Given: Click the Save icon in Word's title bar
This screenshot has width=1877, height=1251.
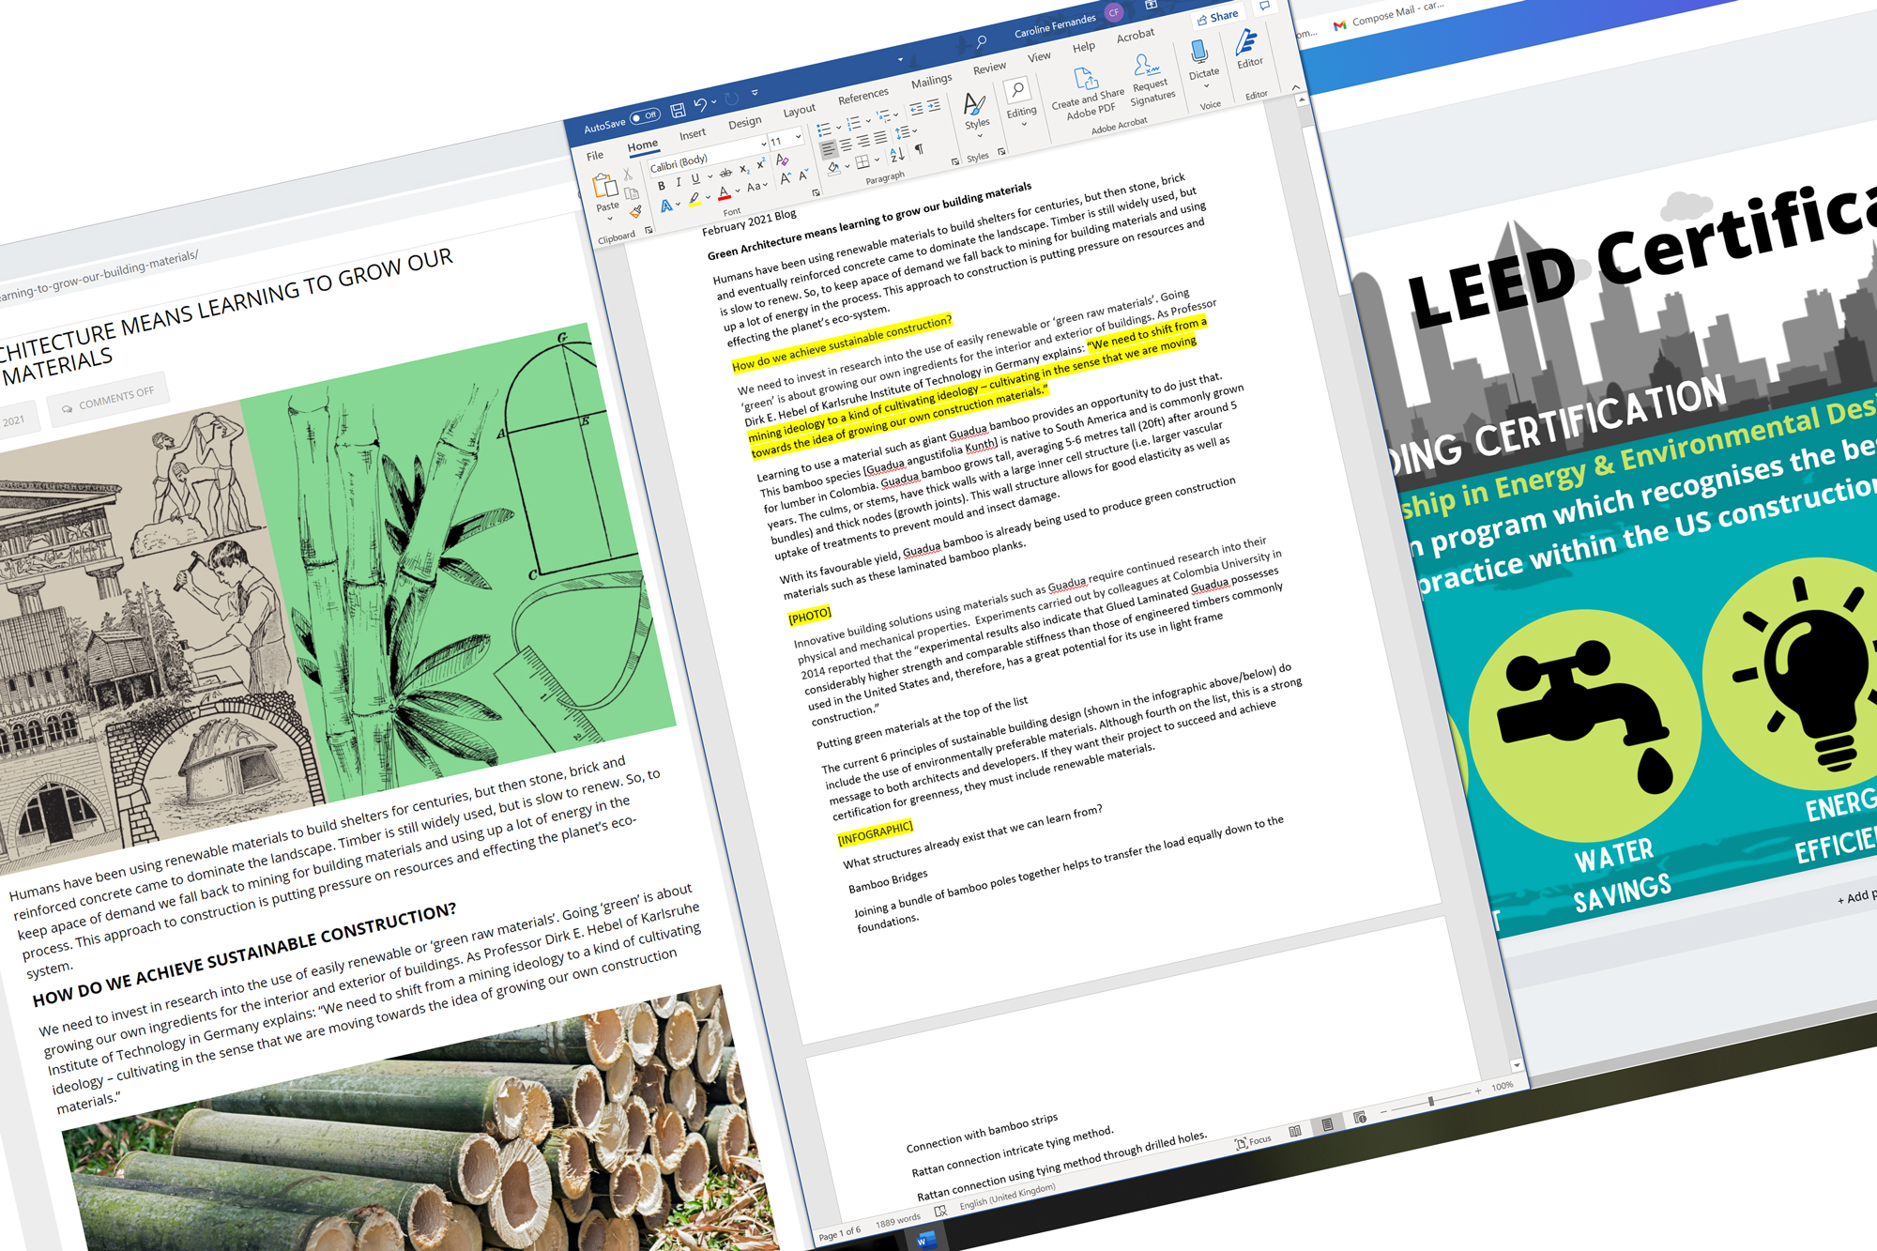Looking at the screenshot, I should [678, 110].
